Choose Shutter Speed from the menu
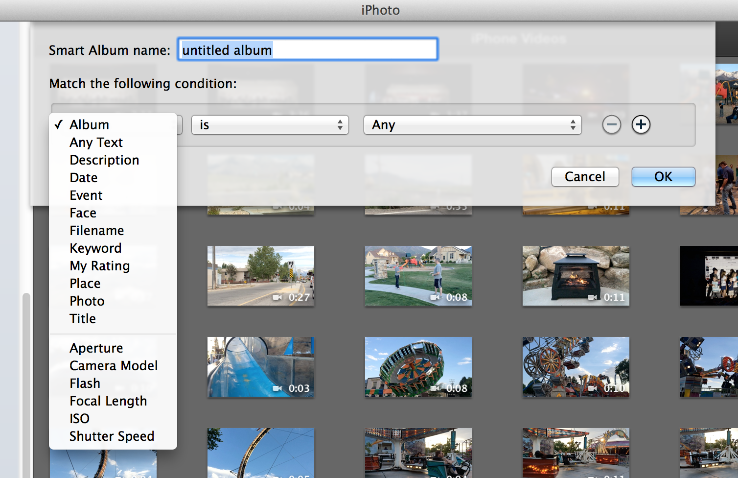Screen dimensions: 738x478 click(x=113, y=436)
